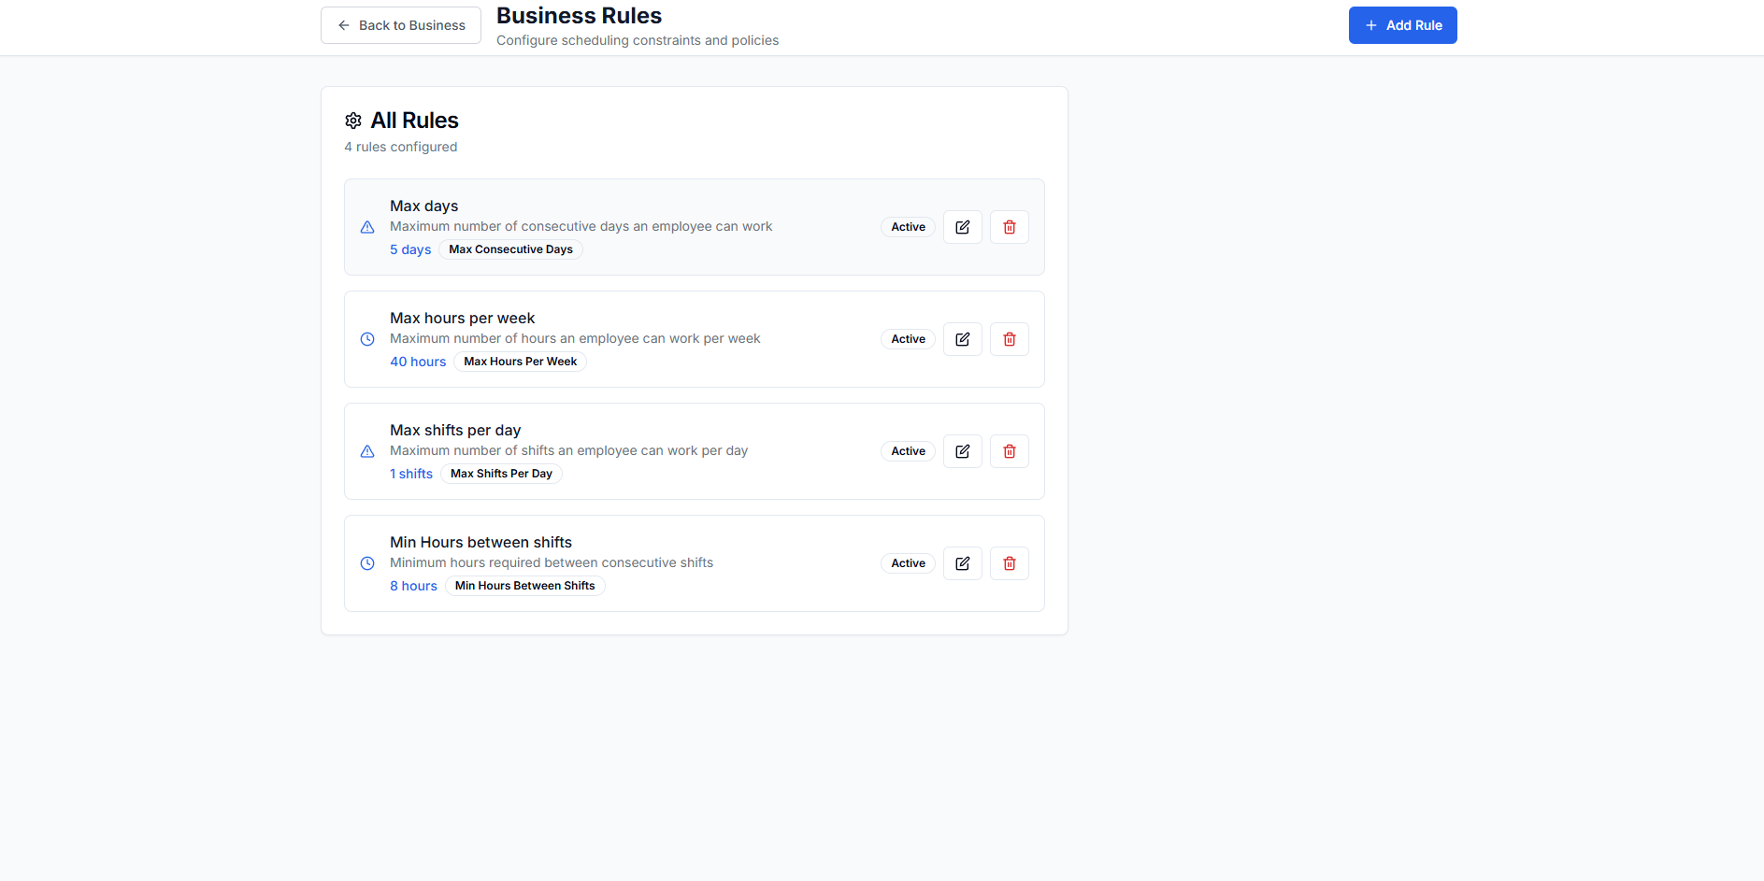Click the Max Shifts Per Day tag

pyautogui.click(x=501, y=474)
